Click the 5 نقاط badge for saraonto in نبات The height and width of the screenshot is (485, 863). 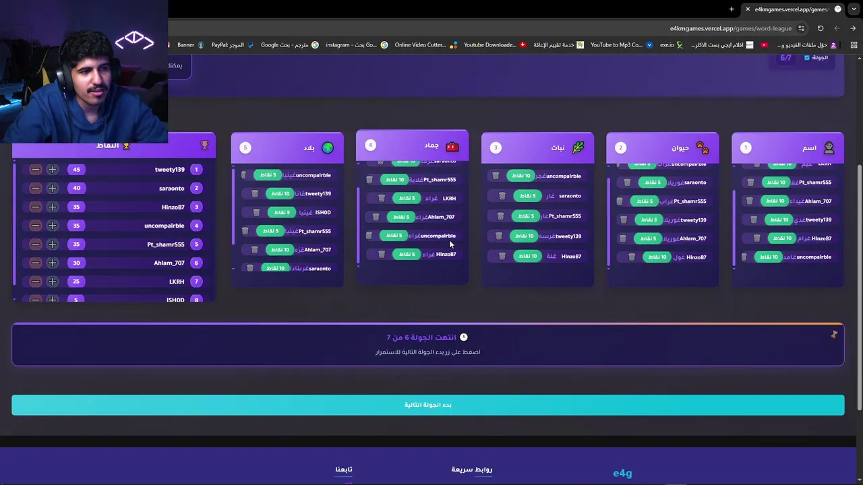[528, 196]
